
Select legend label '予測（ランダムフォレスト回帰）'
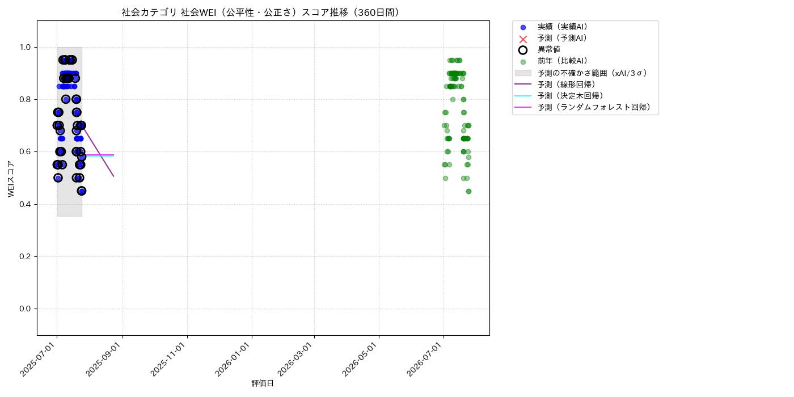coord(594,107)
